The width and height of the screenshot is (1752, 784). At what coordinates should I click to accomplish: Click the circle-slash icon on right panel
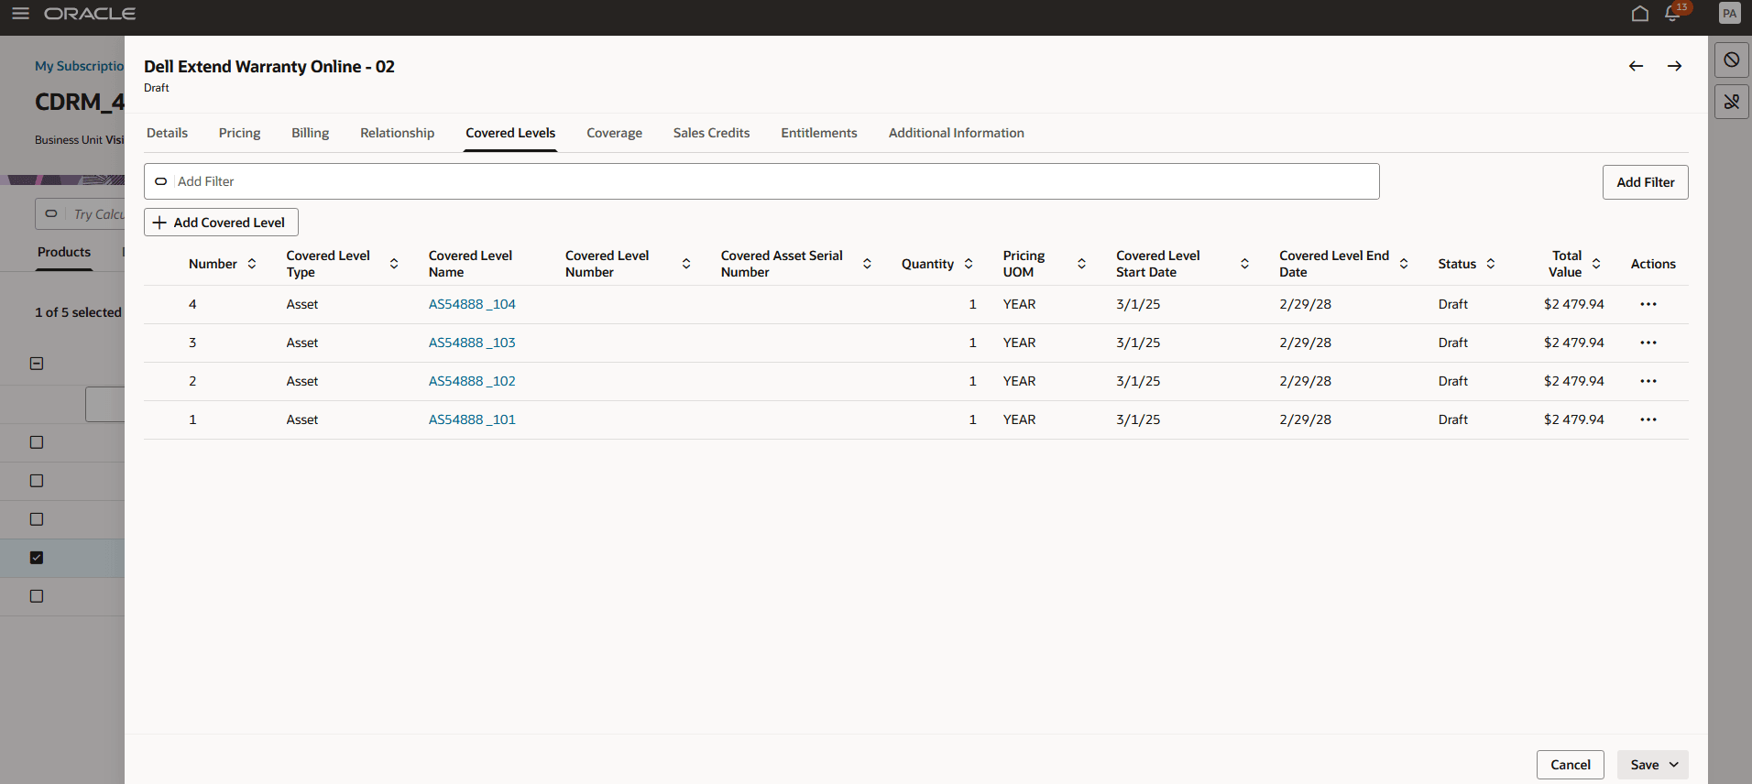pos(1731,60)
